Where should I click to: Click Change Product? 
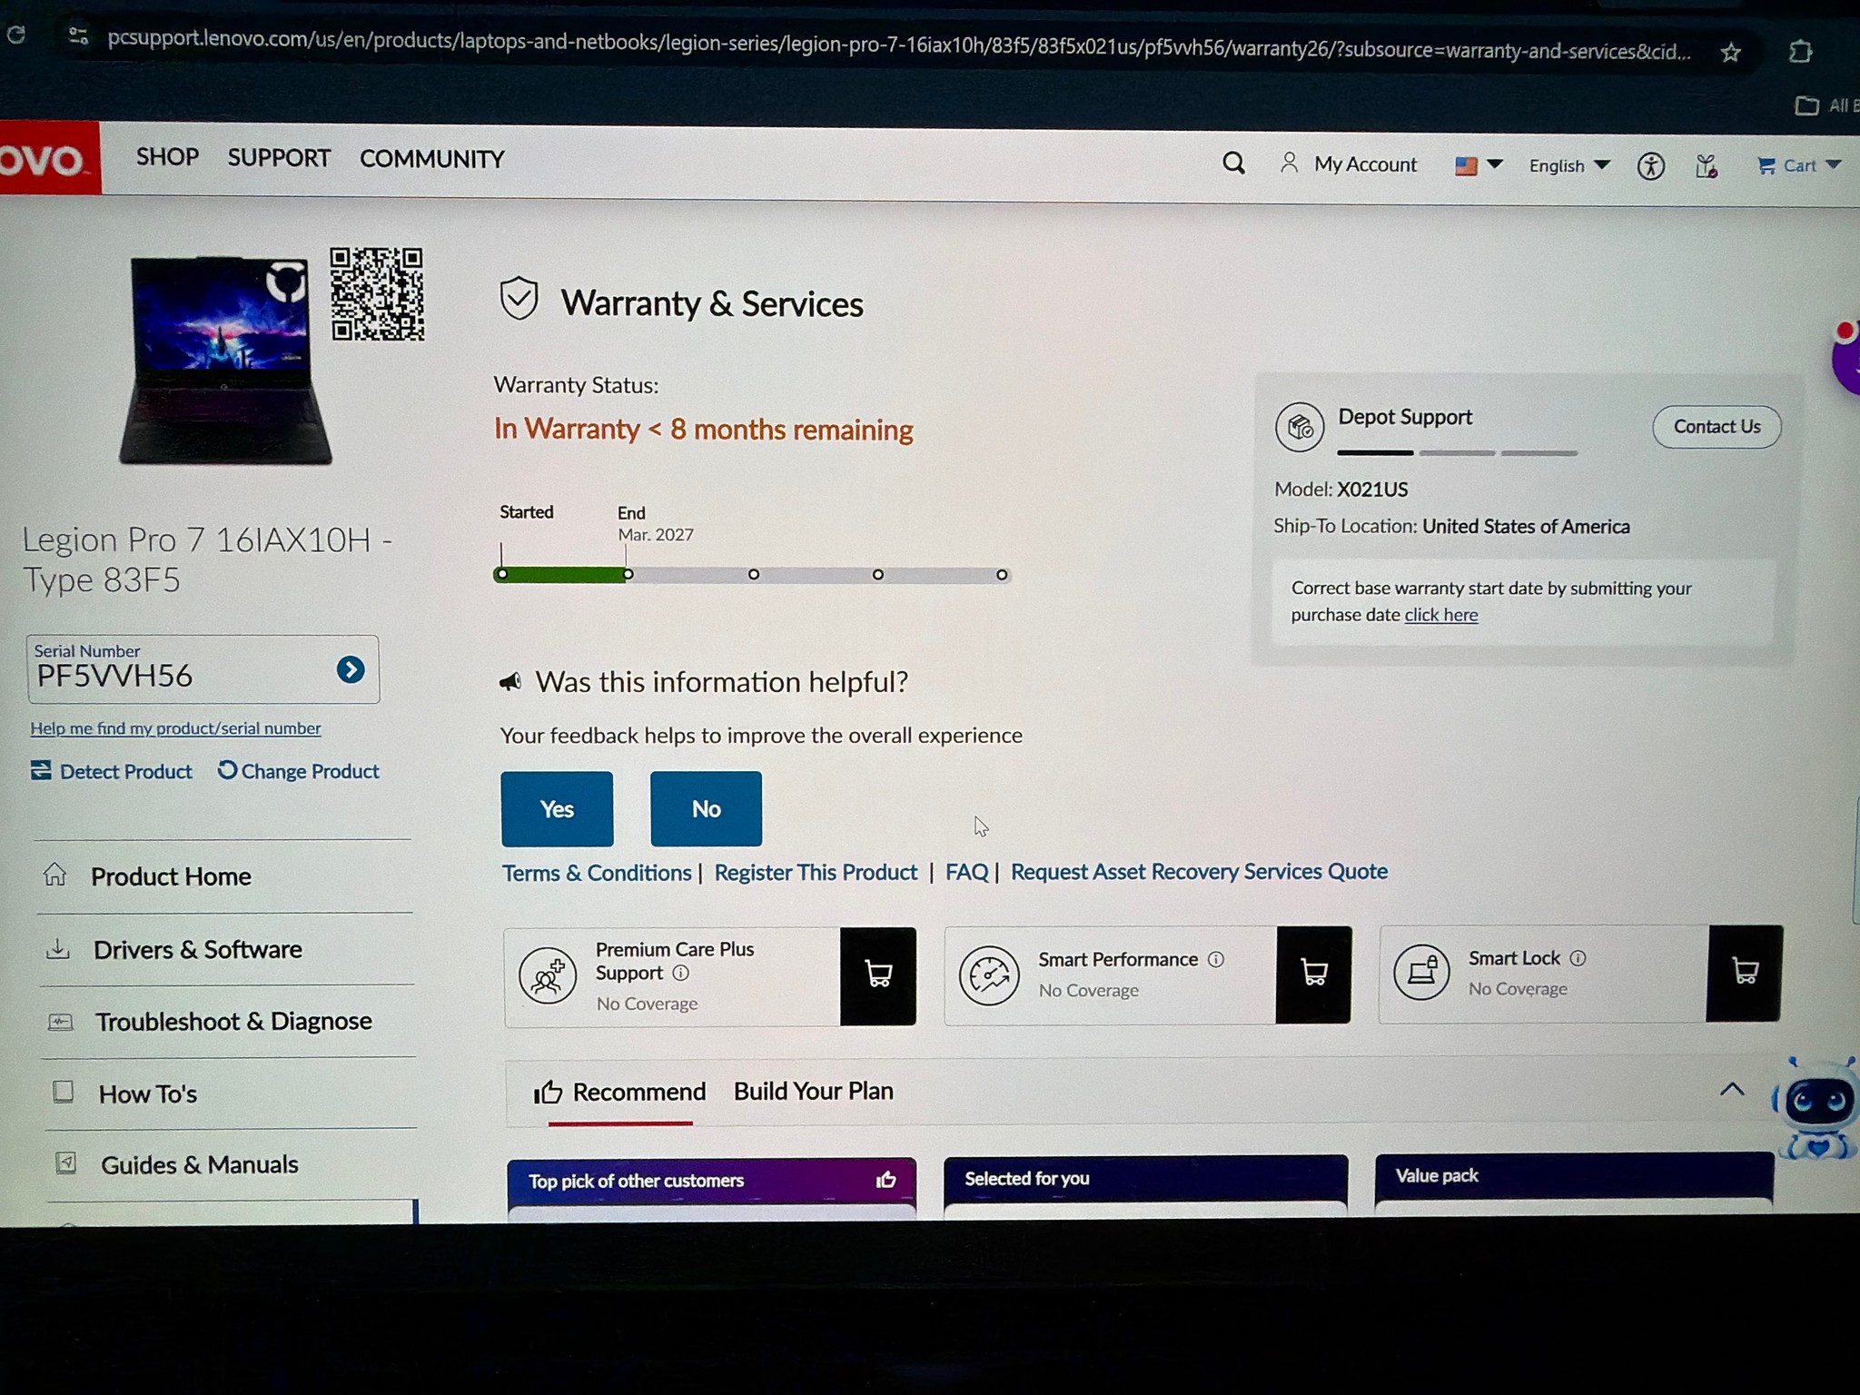(x=299, y=771)
